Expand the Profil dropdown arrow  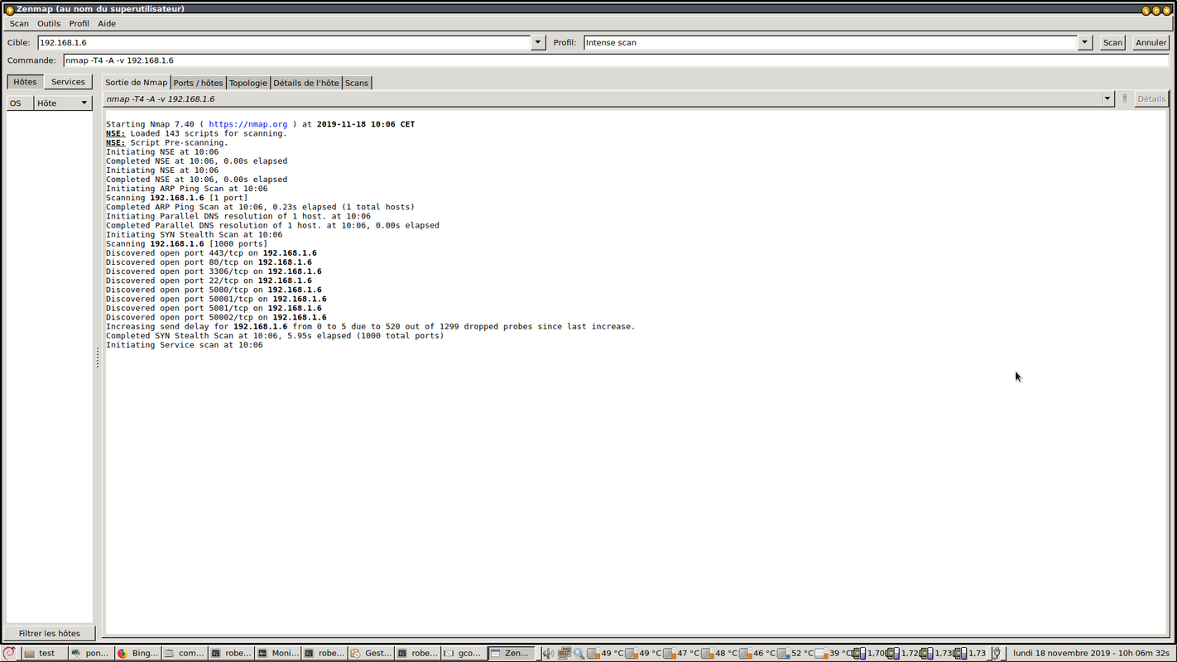pyautogui.click(x=1085, y=42)
